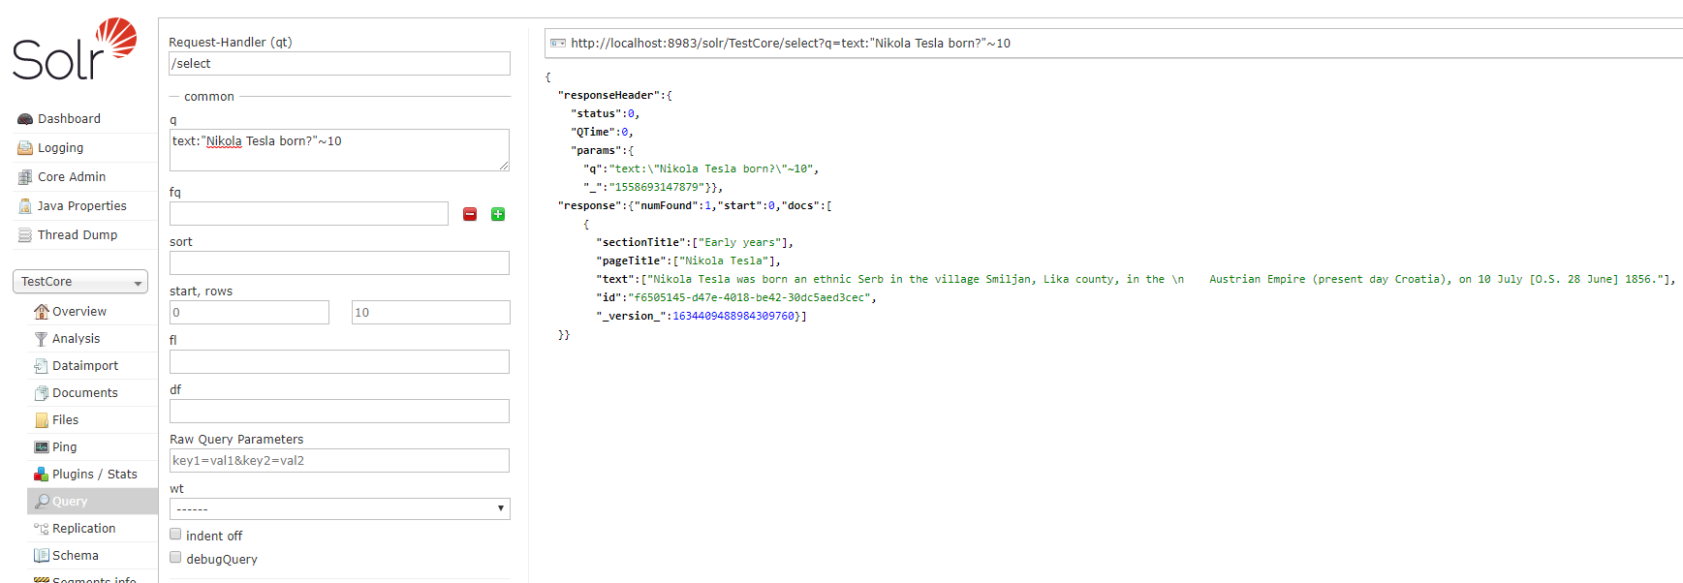The width and height of the screenshot is (1683, 583).
Task: Click the Logging icon in sidebar
Action: (25, 148)
